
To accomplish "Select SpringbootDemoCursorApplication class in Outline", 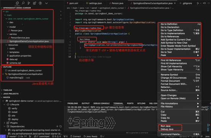I will 24,74.
